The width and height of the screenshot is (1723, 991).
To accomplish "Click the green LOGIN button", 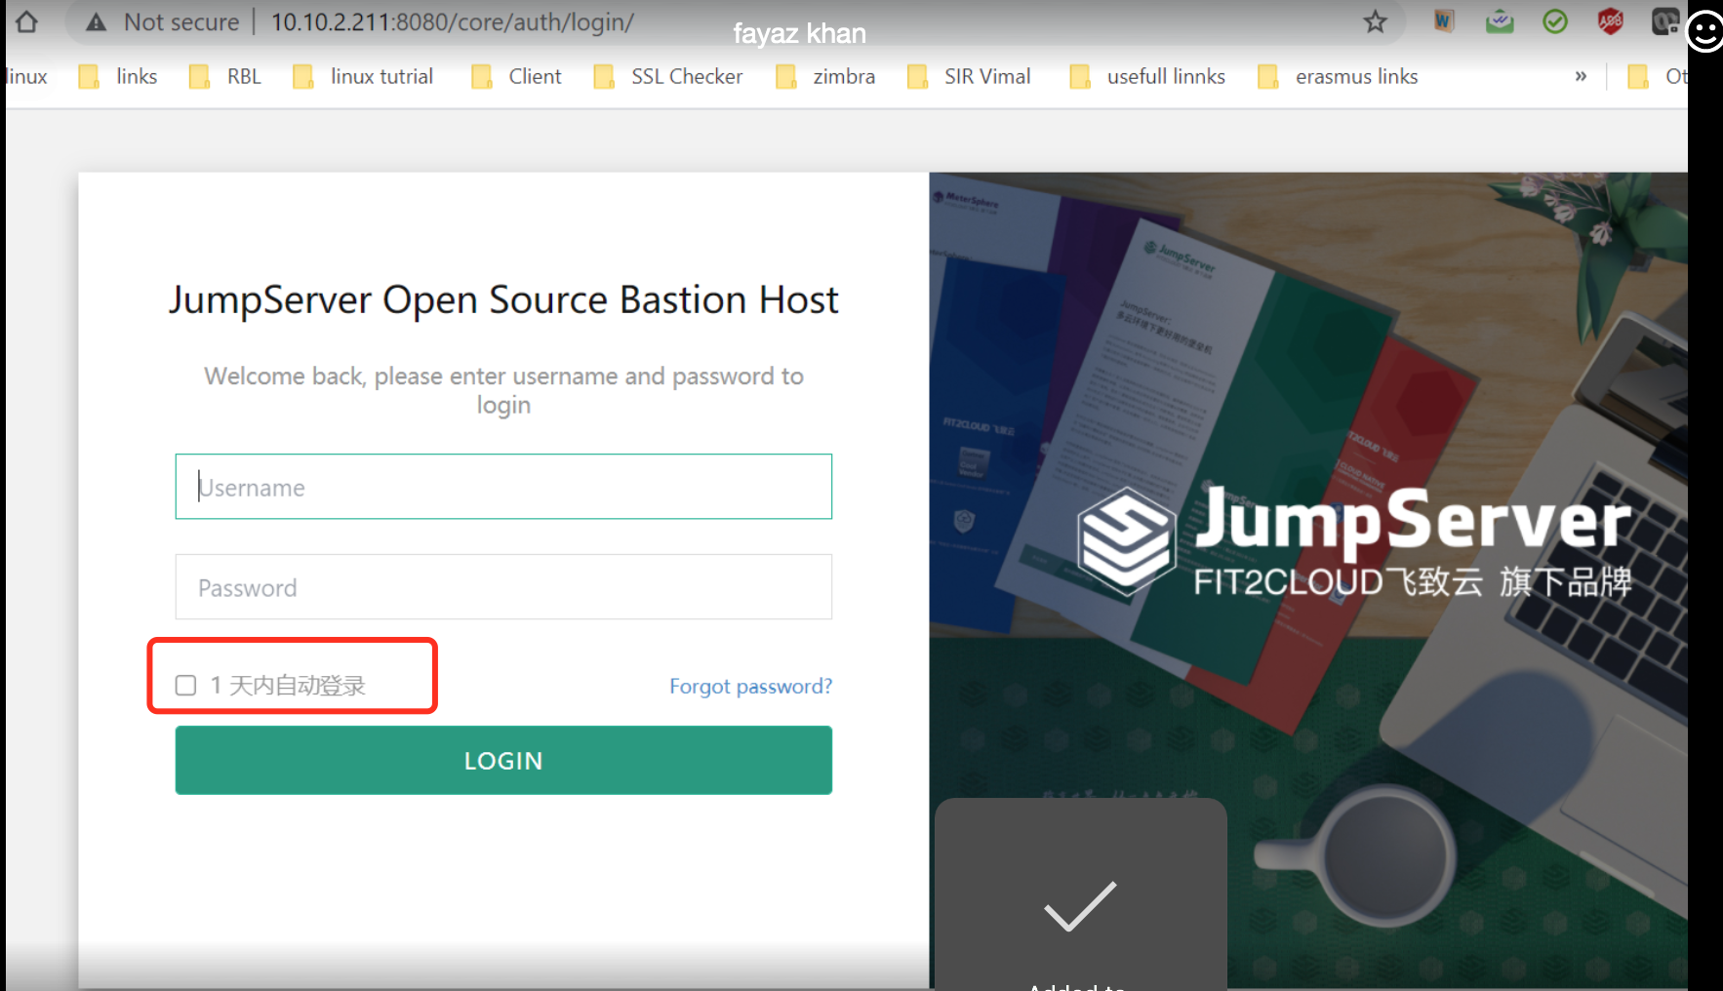I will [503, 760].
